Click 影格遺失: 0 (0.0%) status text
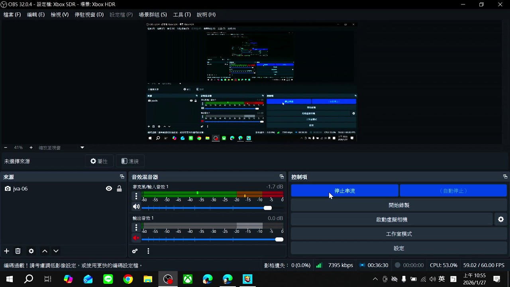This screenshot has height=287, width=510. tap(287, 265)
